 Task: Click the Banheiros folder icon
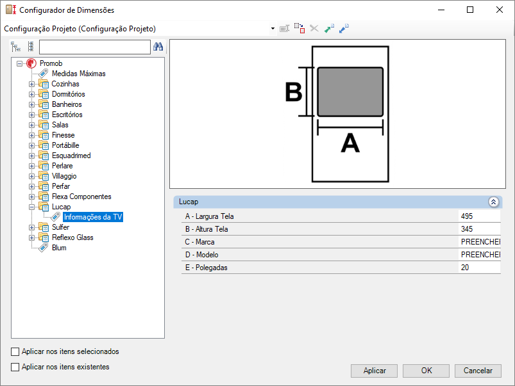44,104
